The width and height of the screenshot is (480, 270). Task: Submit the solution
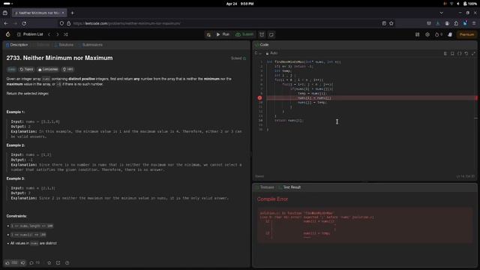pos(244,34)
